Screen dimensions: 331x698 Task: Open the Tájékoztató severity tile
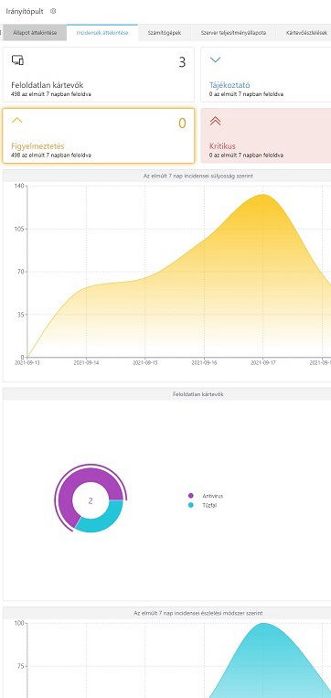[265, 75]
